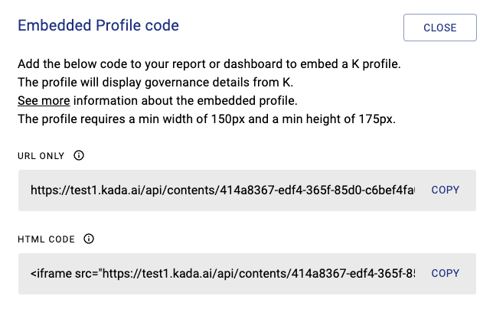
Task: Copy the HTML iframe code
Action: point(445,273)
